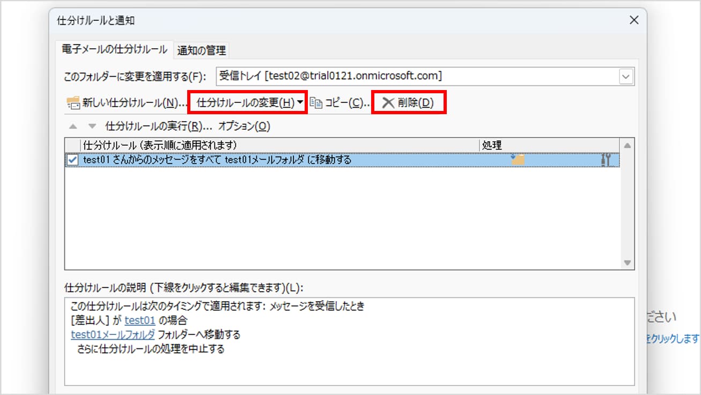Expand the 受信トレイ folder dropdown arrow
The height and width of the screenshot is (395, 701).
click(626, 77)
